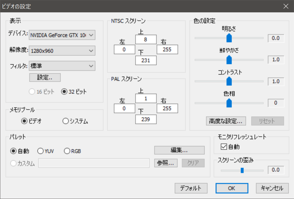Select the YUV palette option
The image size is (294, 199).
41,151
